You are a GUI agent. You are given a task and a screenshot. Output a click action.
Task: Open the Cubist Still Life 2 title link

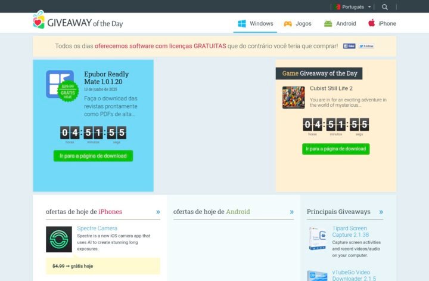tap(331, 88)
